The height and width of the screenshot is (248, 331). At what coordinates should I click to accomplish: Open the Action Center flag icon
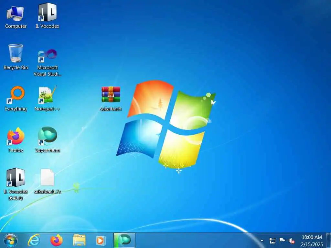pyautogui.click(x=282, y=241)
